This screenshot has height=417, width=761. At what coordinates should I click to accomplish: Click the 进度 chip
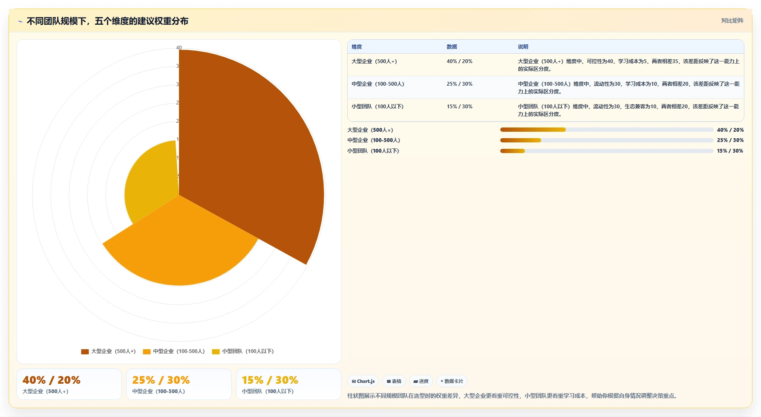click(421, 381)
